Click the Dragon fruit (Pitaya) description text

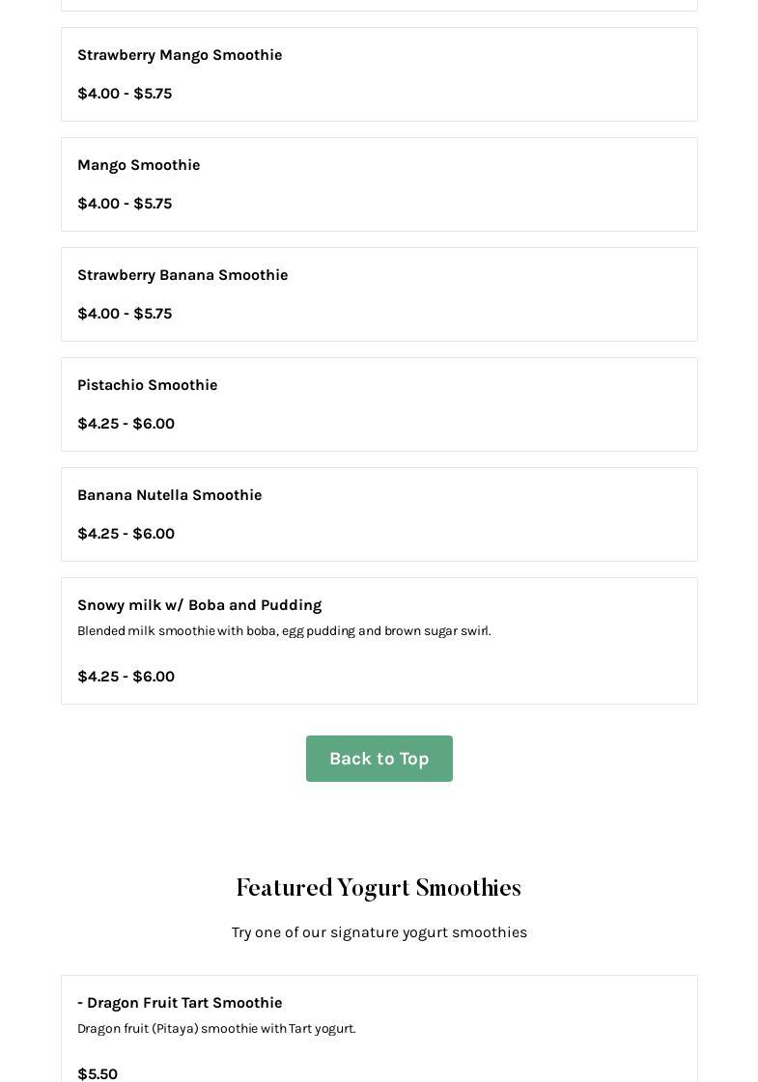[x=216, y=1029]
